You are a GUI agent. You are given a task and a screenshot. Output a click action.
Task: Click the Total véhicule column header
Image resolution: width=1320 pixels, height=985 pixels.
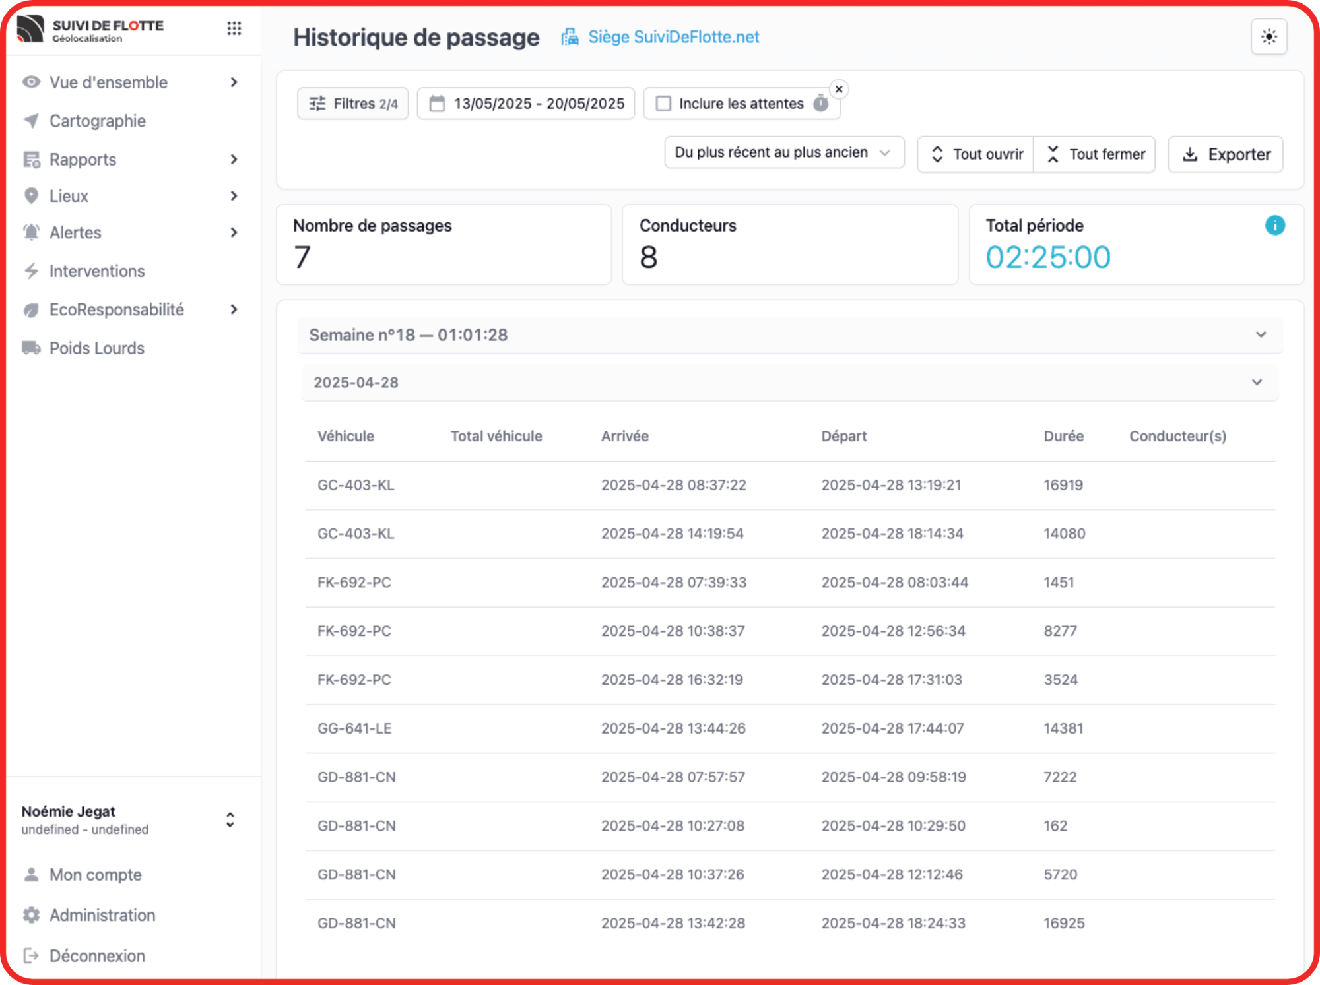click(x=496, y=436)
